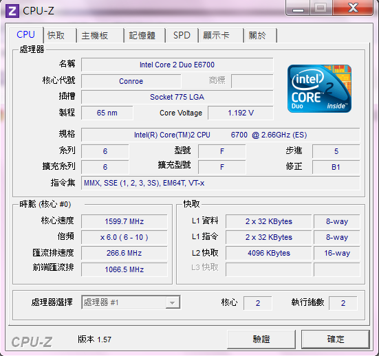The image size is (379, 356).
Task: Click the 指令集 instruction set field
Action: coord(220,183)
